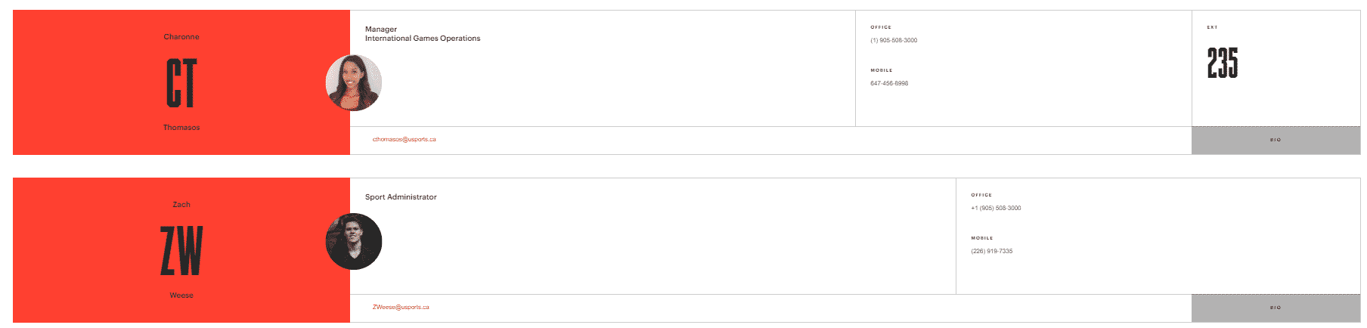Select Zach Weese's profile photo
Image resolution: width=1367 pixels, height=328 pixels.
354,242
